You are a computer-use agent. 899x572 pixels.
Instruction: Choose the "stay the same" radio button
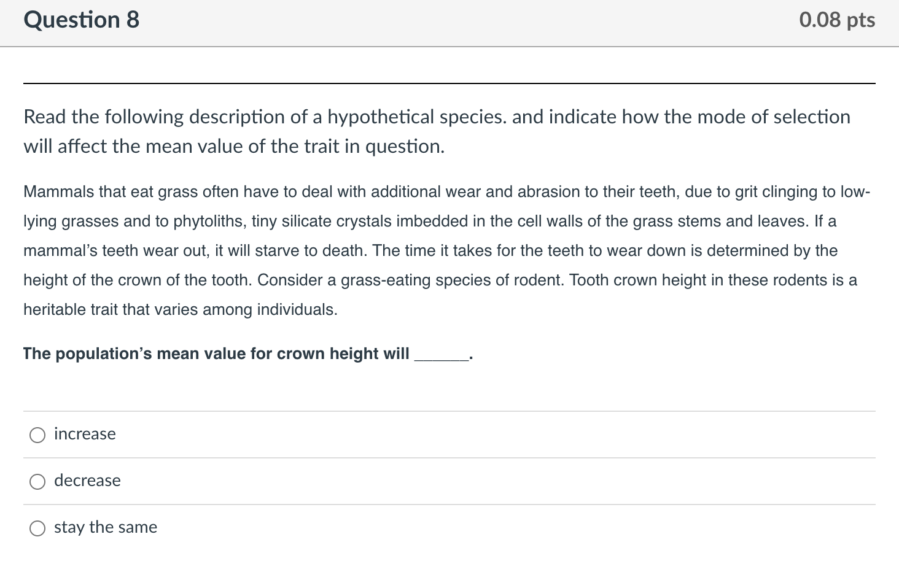click(37, 528)
